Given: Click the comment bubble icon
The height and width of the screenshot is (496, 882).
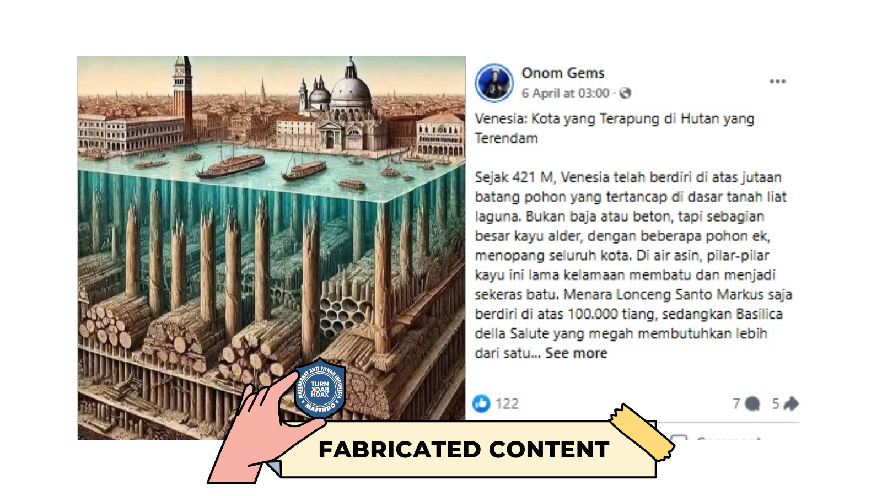Looking at the screenshot, I should pyautogui.click(x=752, y=404).
